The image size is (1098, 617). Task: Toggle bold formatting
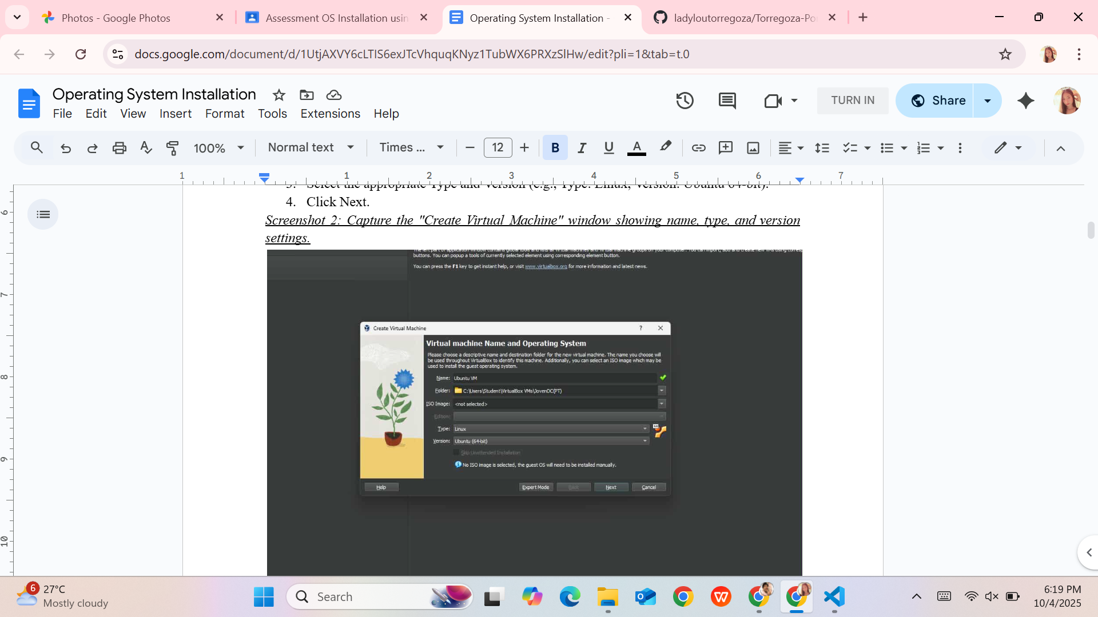(x=555, y=148)
